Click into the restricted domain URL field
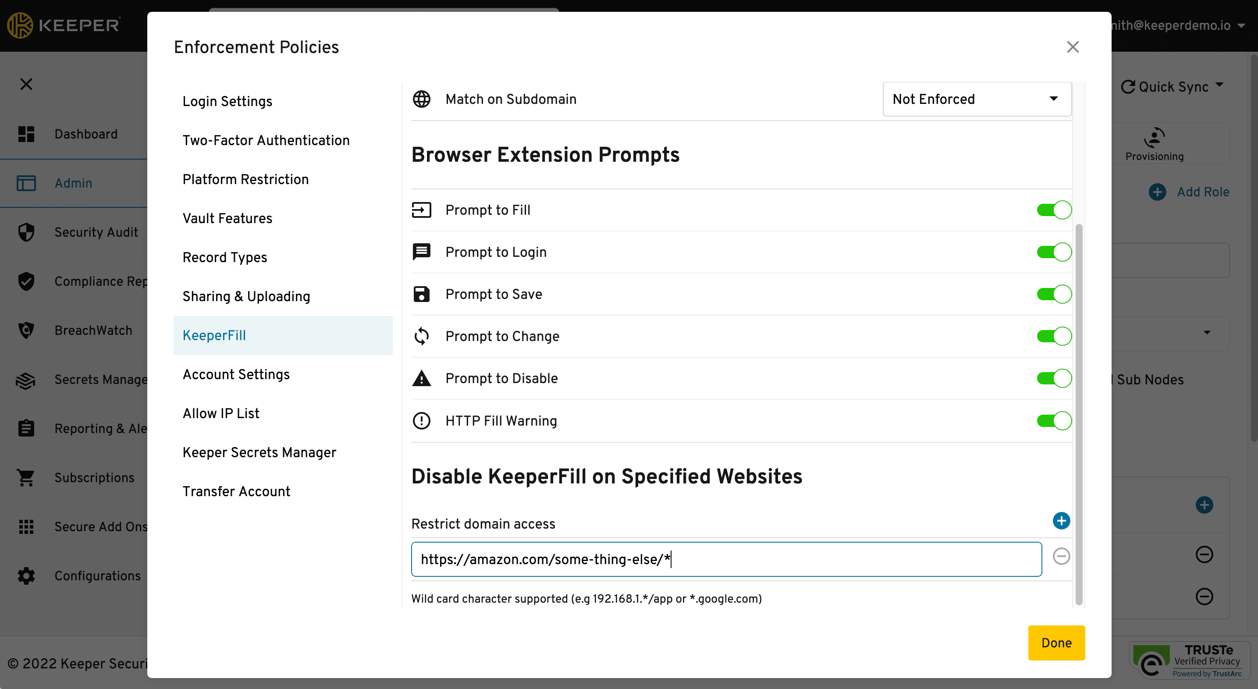1258x689 pixels. pos(726,559)
